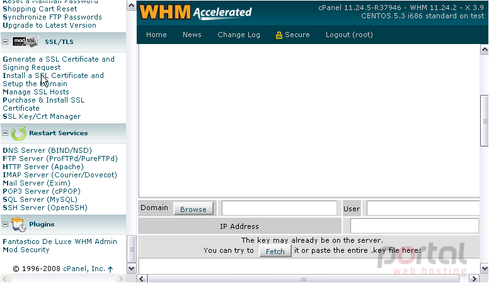The image size is (489, 283).
Task: Switch to Secure connection link
Action: 297,35
